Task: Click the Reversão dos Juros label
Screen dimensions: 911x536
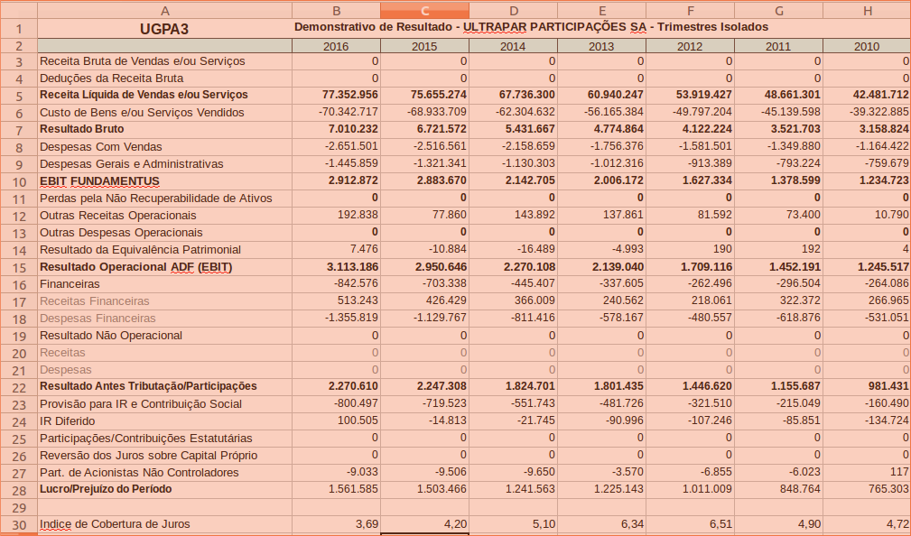Action: point(149,456)
